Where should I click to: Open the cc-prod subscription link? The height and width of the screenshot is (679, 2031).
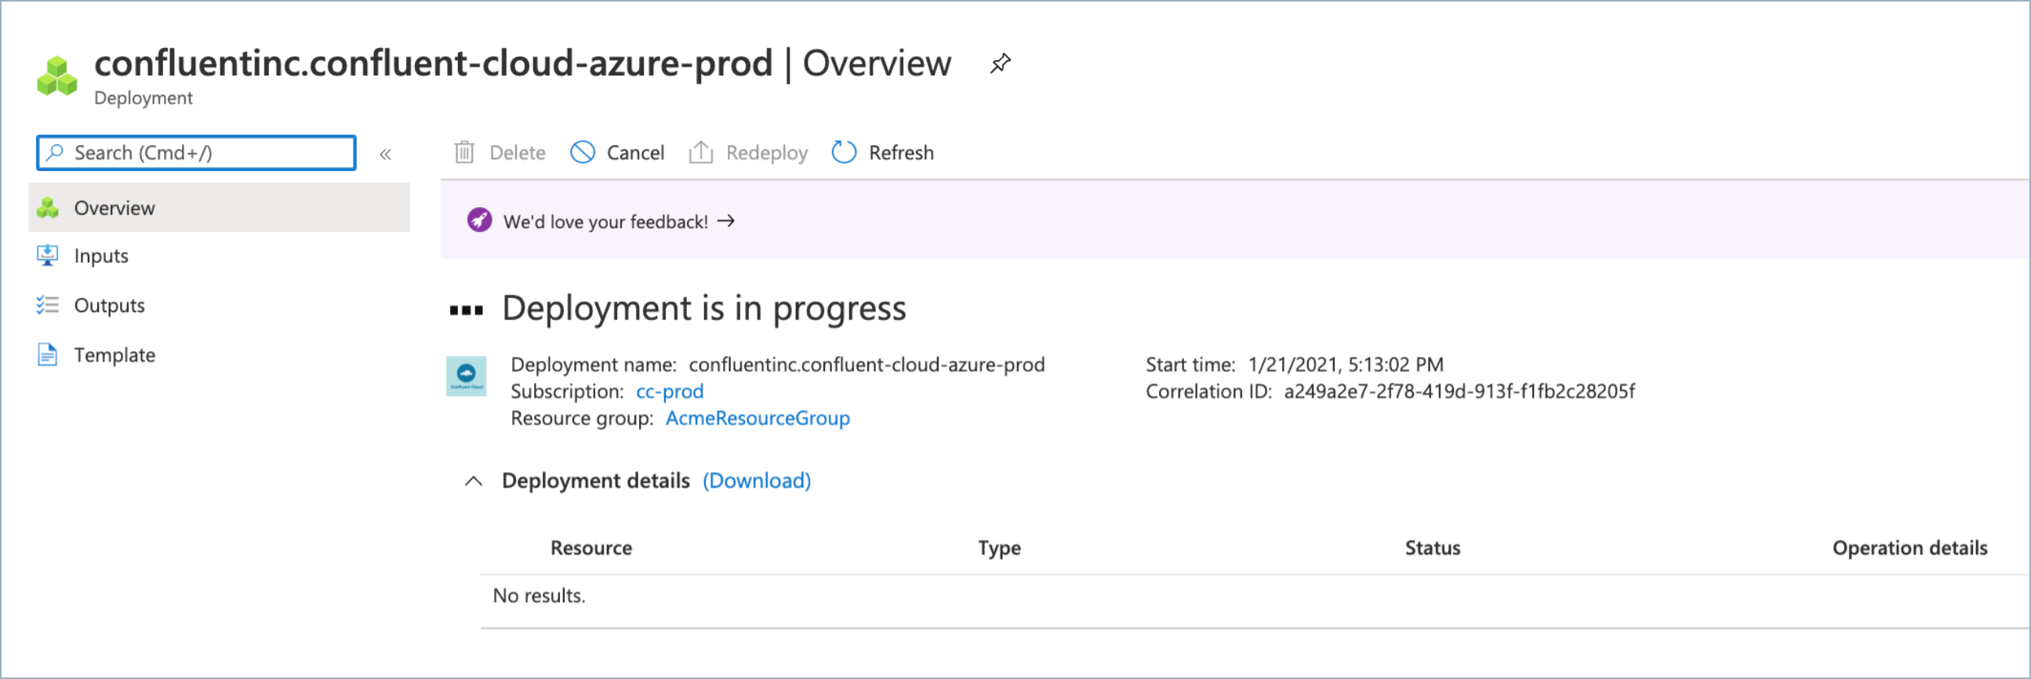click(670, 392)
